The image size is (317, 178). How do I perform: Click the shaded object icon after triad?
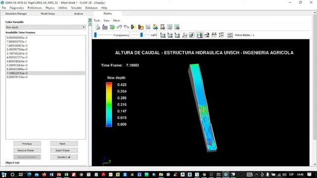[x=192, y=35]
